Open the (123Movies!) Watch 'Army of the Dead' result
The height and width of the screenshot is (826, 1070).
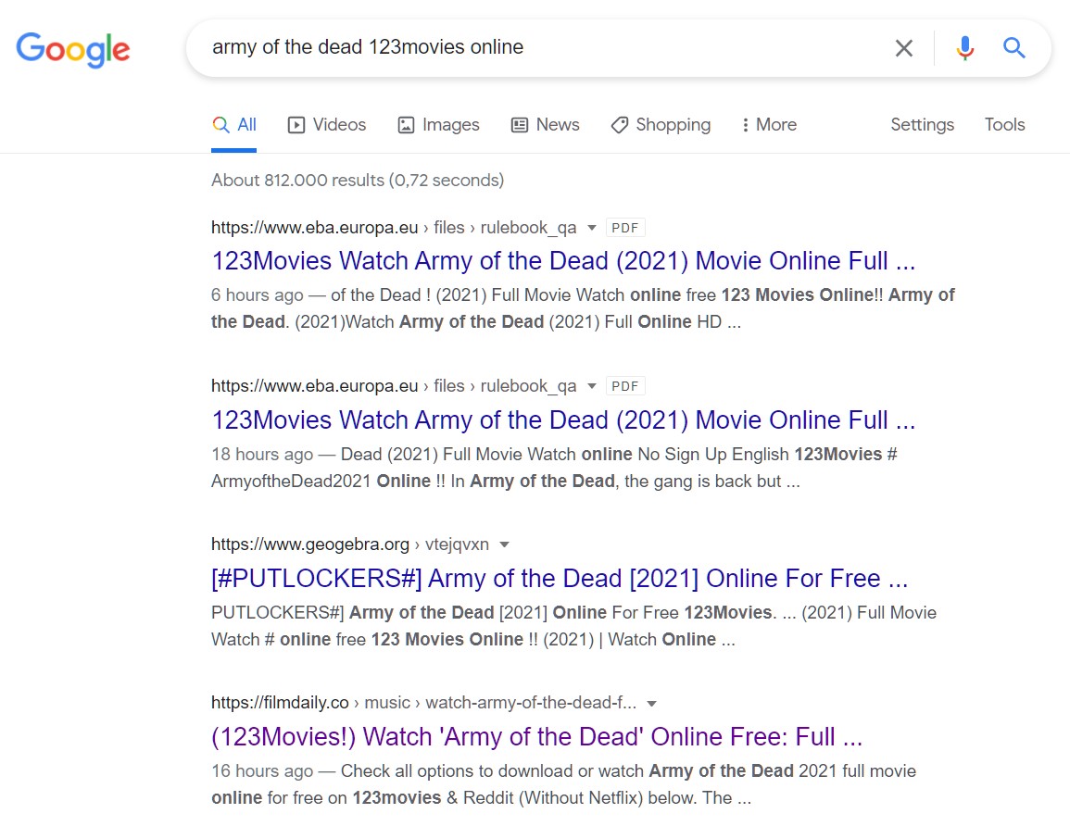pyautogui.click(x=537, y=737)
